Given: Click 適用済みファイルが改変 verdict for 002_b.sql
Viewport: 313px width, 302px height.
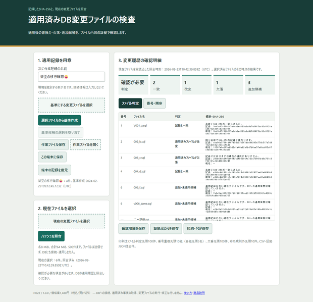Looking at the screenshot, I should pyautogui.click(x=187, y=144).
